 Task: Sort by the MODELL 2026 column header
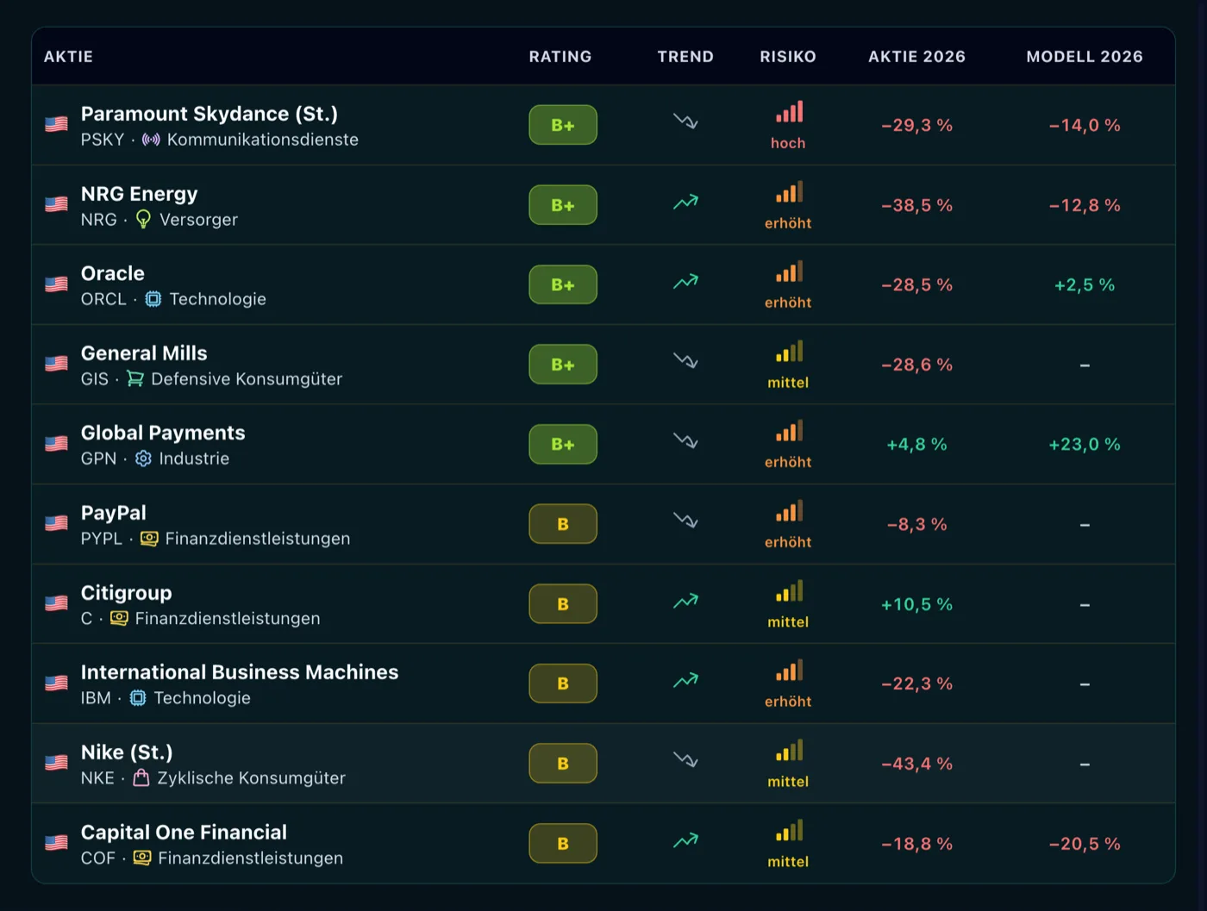coord(1085,57)
